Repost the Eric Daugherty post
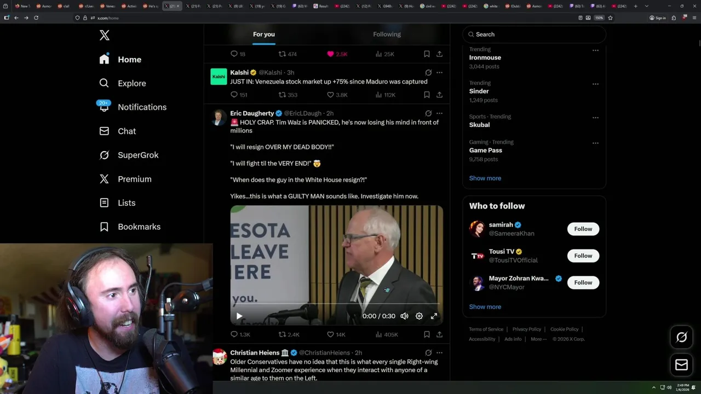 [x=289, y=334]
